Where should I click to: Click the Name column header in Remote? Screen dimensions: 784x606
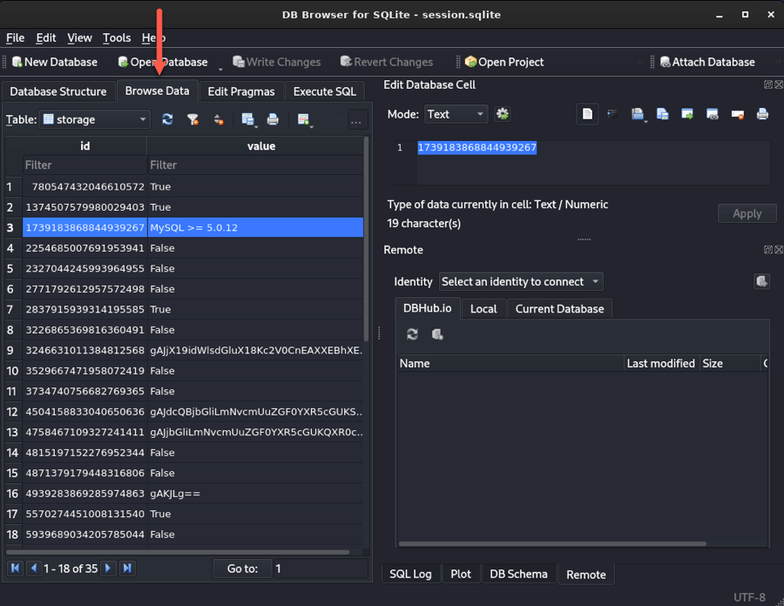pyautogui.click(x=511, y=363)
